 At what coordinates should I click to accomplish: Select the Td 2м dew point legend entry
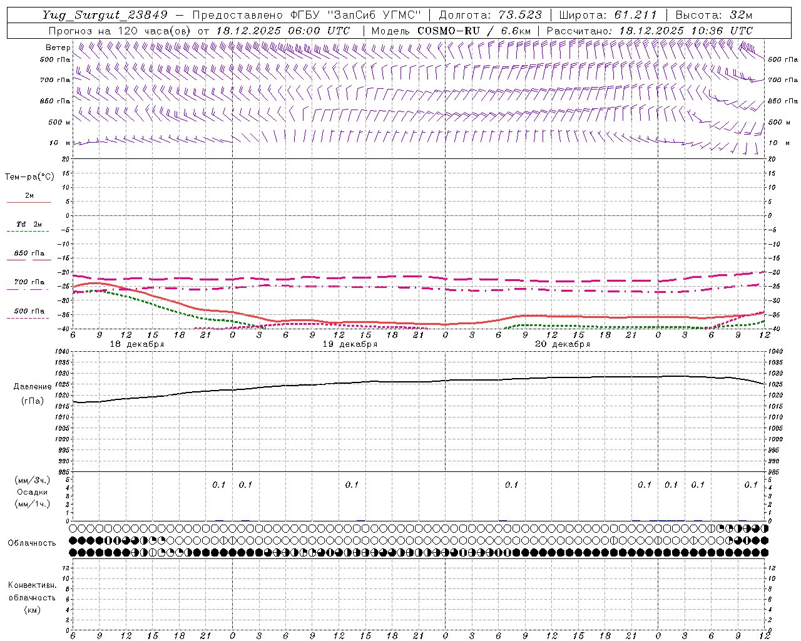click(x=29, y=224)
